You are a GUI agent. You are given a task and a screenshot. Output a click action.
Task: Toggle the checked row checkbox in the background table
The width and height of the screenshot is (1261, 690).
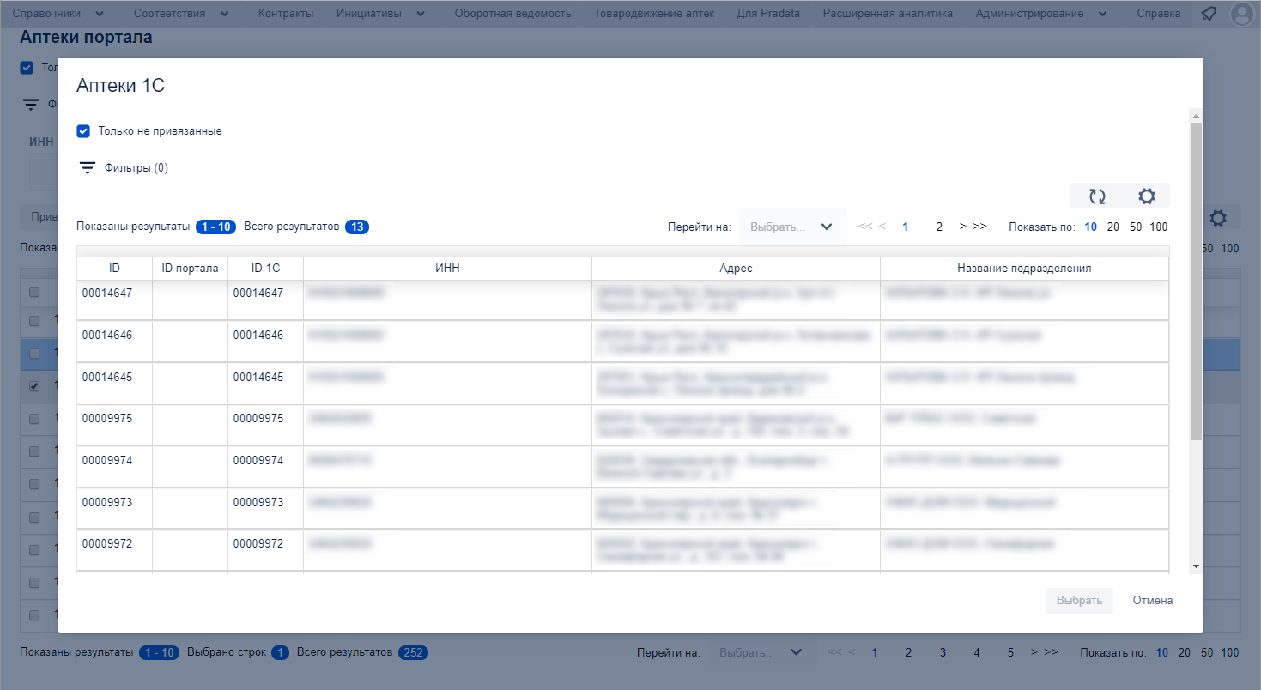click(34, 386)
